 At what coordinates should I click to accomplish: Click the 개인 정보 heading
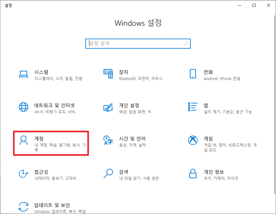coord(214,172)
